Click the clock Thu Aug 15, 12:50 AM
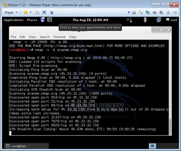This screenshot has width=181, height=151. [90, 20]
